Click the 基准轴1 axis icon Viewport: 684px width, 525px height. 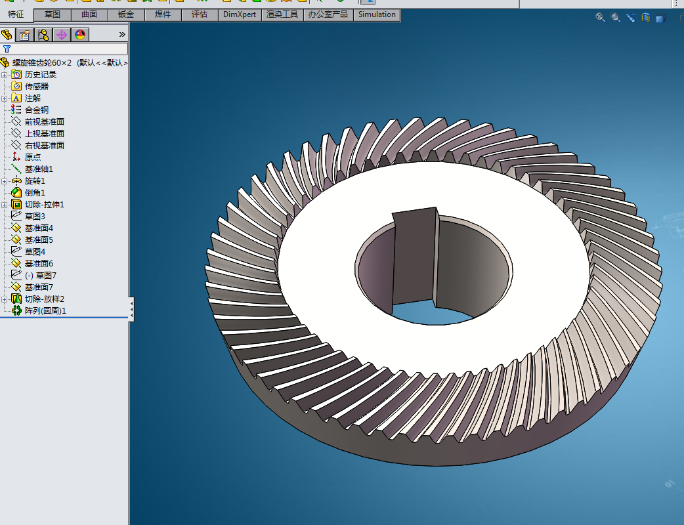[x=16, y=169]
